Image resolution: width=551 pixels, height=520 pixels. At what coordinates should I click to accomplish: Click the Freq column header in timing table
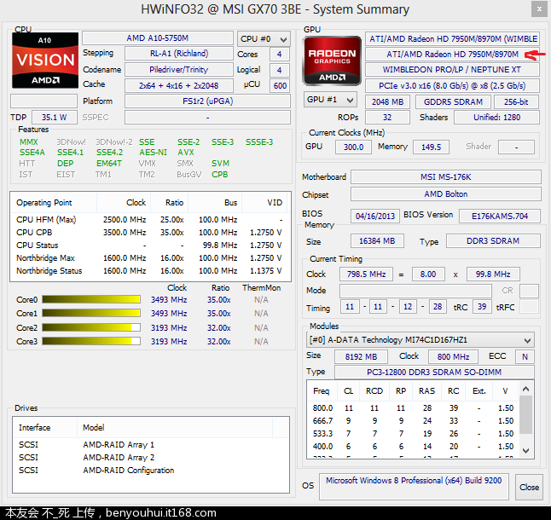tap(322, 390)
